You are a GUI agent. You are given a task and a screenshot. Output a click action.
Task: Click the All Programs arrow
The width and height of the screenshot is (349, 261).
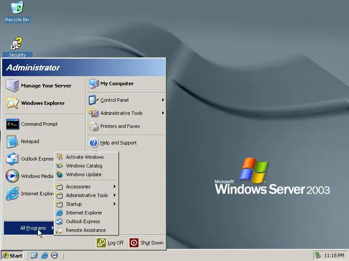pyautogui.click(x=52, y=228)
